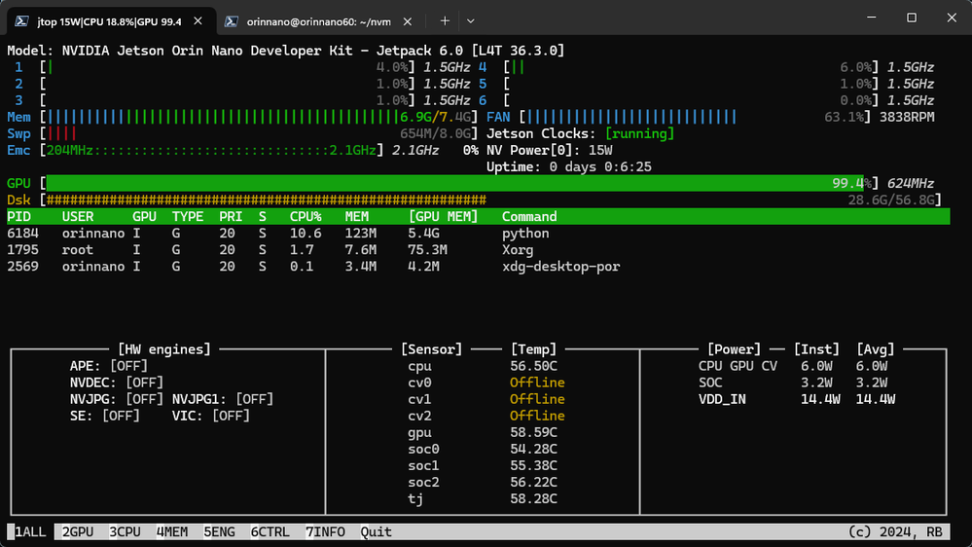Viewport: 972px width, 547px height.
Task: Switch to the orinnano@orinnano60 tab
Action: point(321,20)
